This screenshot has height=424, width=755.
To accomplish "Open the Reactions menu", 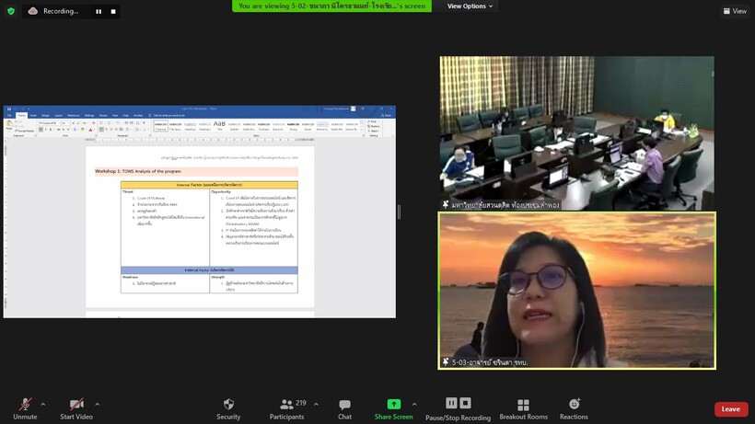I will (574, 408).
